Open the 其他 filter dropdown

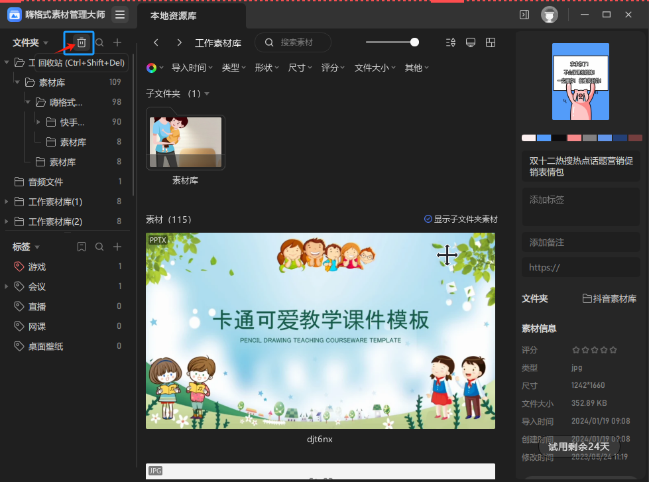coord(417,68)
